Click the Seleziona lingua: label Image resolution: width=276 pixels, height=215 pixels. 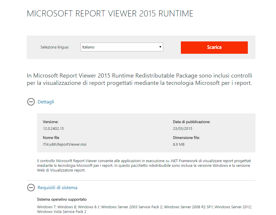(x=55, y=47)
